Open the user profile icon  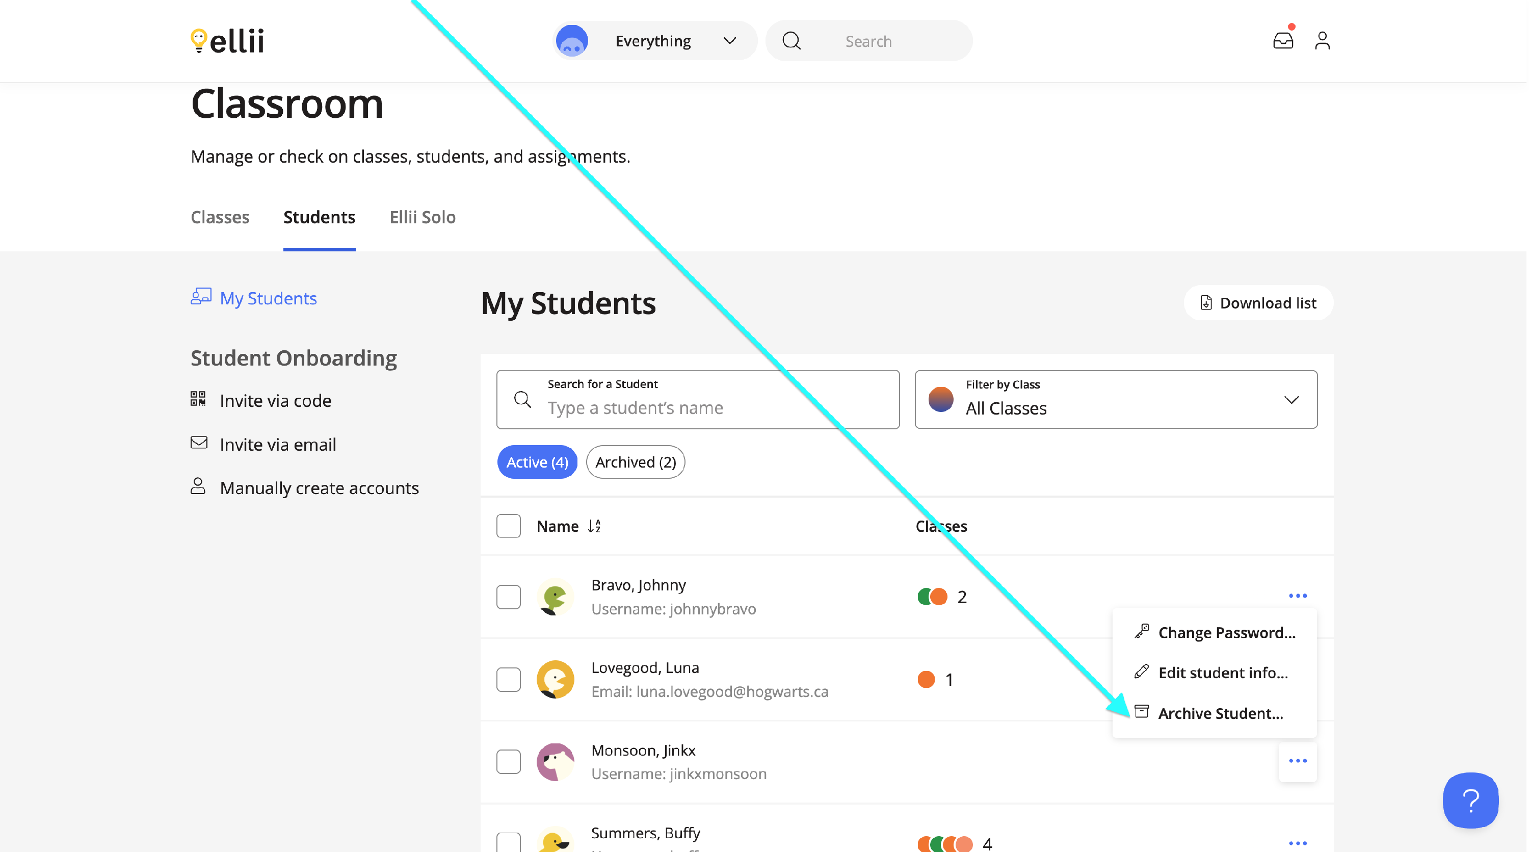click(x=1322, y=40)
